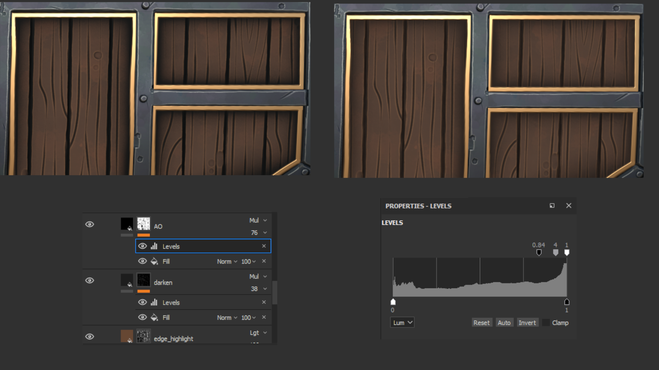Screen dimensions: 659x370
Task: Hide the darken layer
Action: coord(90,280)
